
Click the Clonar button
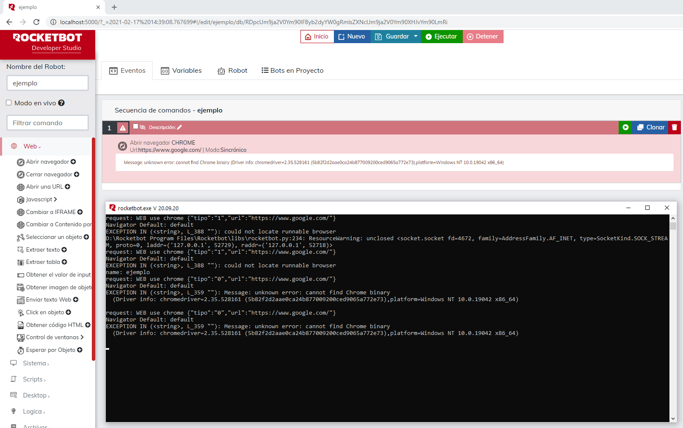[650, 127]
